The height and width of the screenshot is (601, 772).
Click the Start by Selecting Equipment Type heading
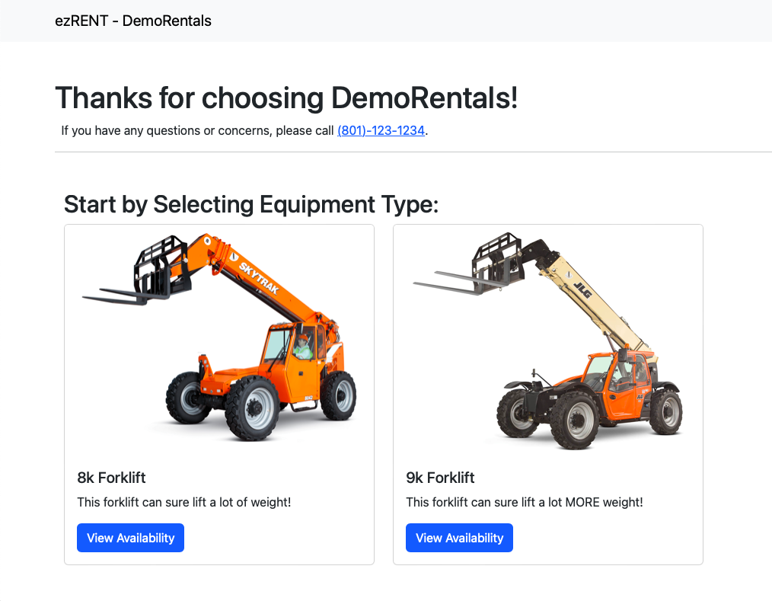pos(251,204)
